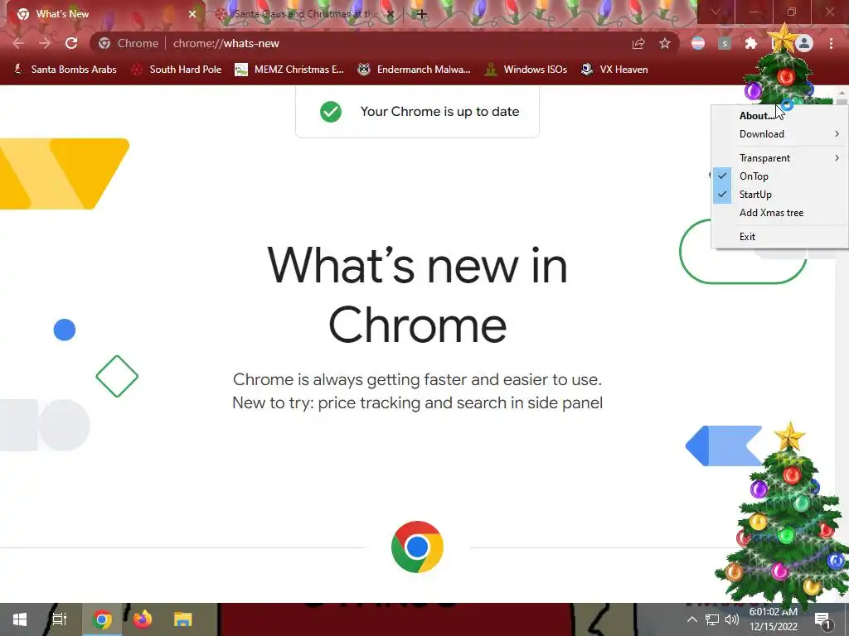Click the gray S extension icon
The height and width of the screenshot is (636, 849).
[x=725, y=43]
